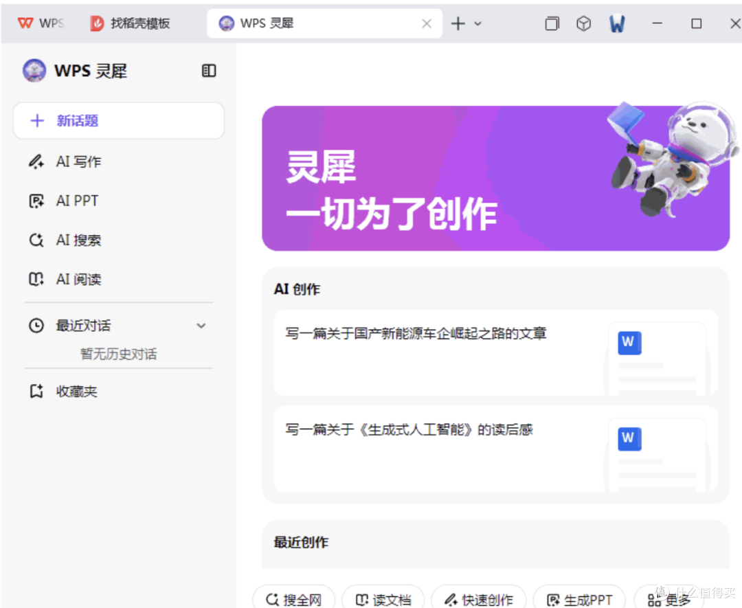Collapse the sidebar panel icon
This screenshot has height=608, width=742.
(x=209, y=71)
